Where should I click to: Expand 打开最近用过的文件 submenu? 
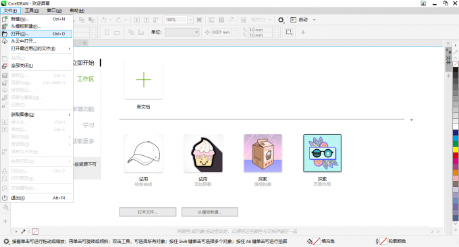(36, 49)
